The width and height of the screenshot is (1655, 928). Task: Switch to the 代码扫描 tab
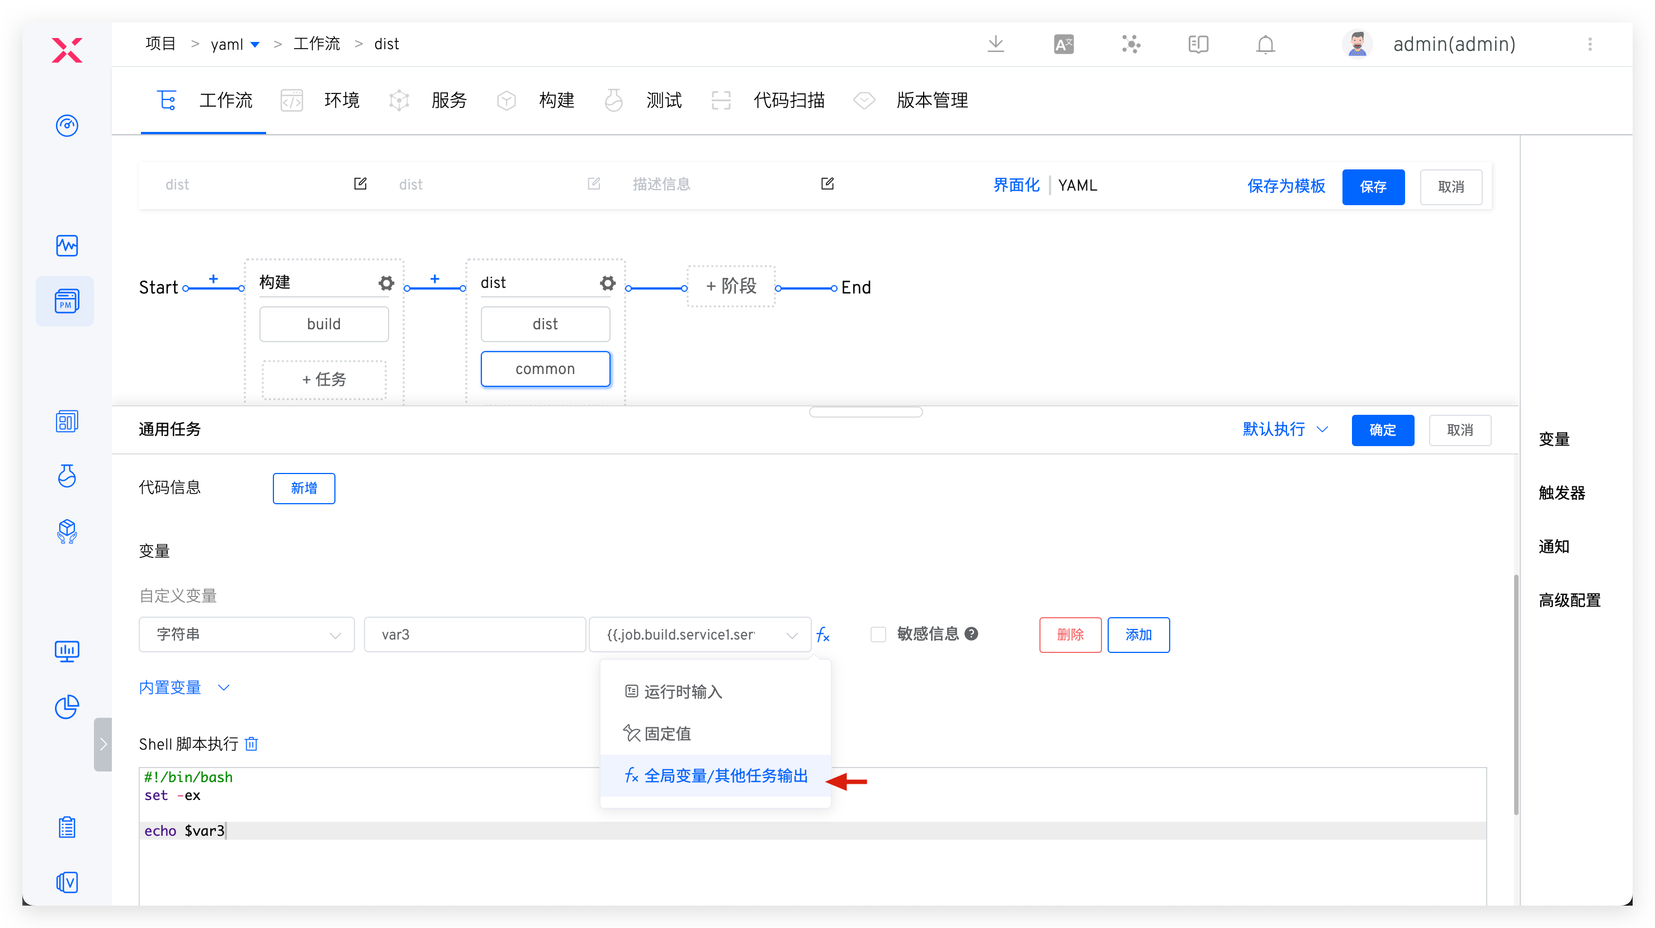(788, 100)
